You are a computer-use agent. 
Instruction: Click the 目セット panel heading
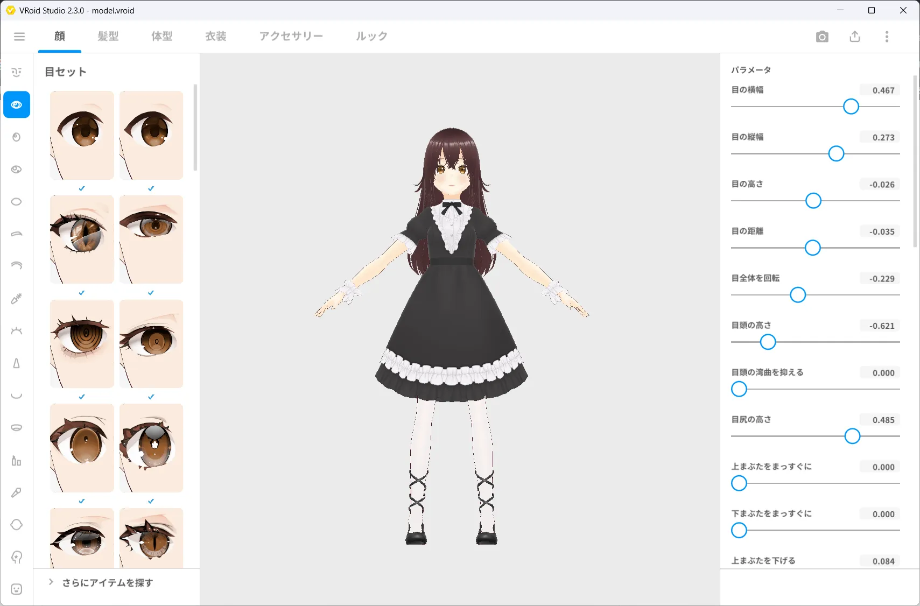point(65,72)
